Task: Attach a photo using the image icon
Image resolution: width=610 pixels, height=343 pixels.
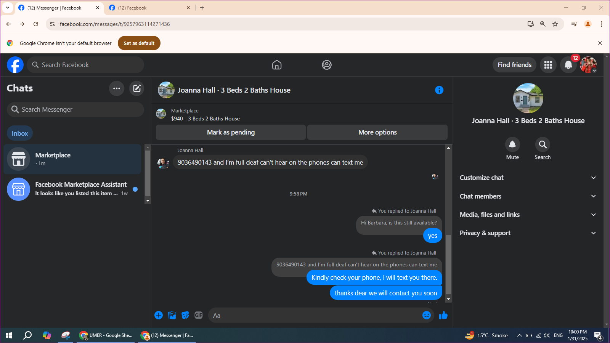Action: [x=172, y=315]
